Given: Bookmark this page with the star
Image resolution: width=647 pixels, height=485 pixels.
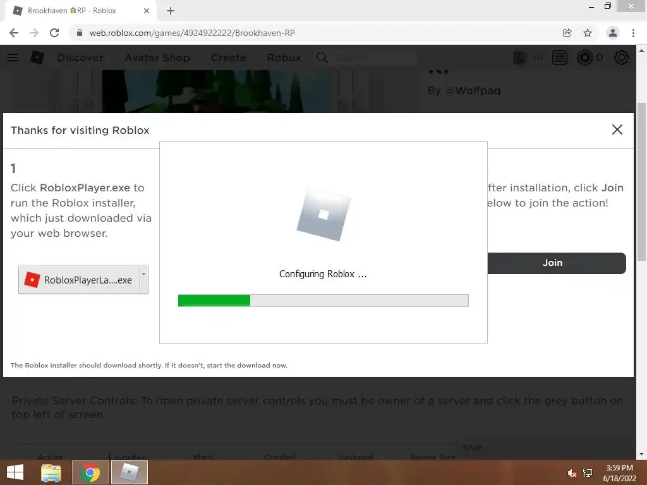Looking at the screenshot, I should point(588,33).
